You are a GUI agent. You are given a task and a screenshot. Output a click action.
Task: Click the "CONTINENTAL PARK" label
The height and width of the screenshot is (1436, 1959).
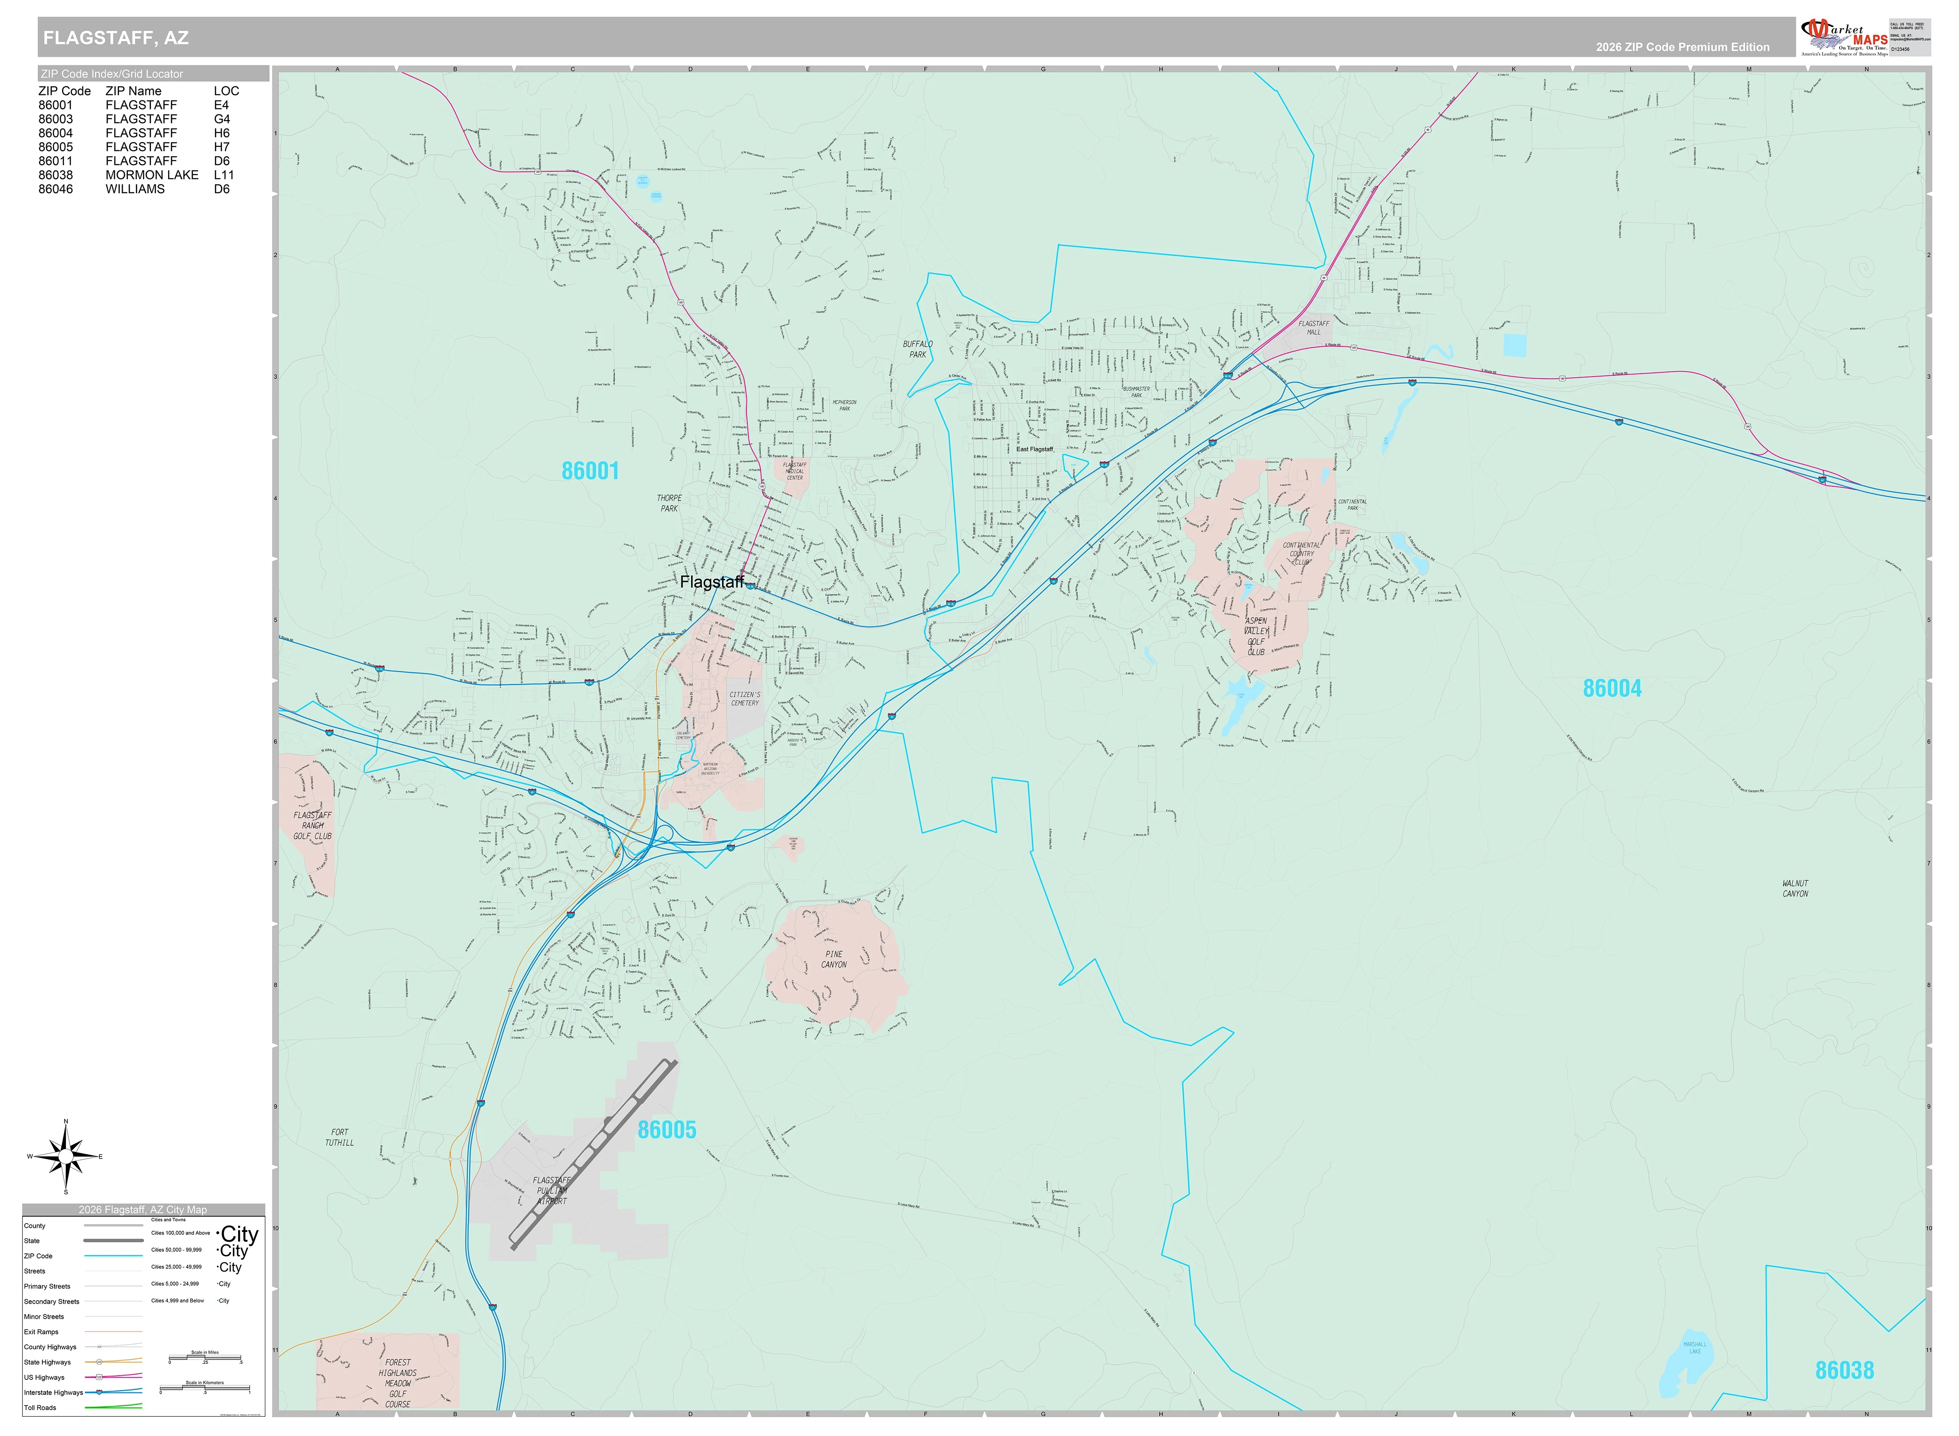tap(1352, 505)
